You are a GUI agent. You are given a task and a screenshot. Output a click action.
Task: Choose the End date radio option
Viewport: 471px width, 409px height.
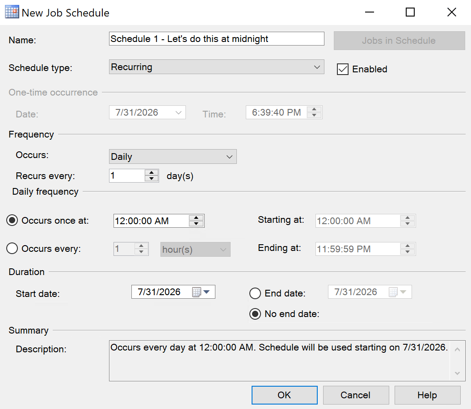coord(255,293)
